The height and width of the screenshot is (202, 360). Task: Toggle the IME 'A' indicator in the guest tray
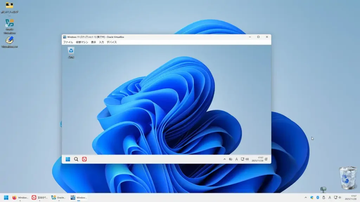[237, 159]
